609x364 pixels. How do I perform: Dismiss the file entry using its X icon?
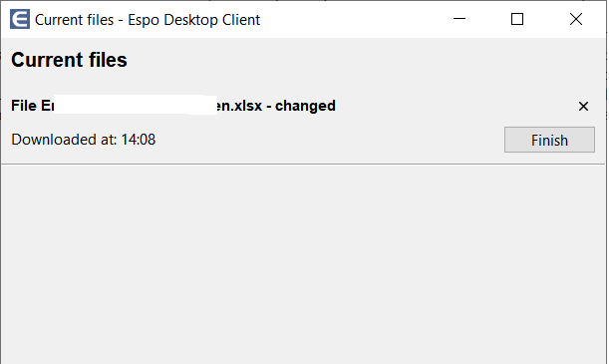pos(583,106)
